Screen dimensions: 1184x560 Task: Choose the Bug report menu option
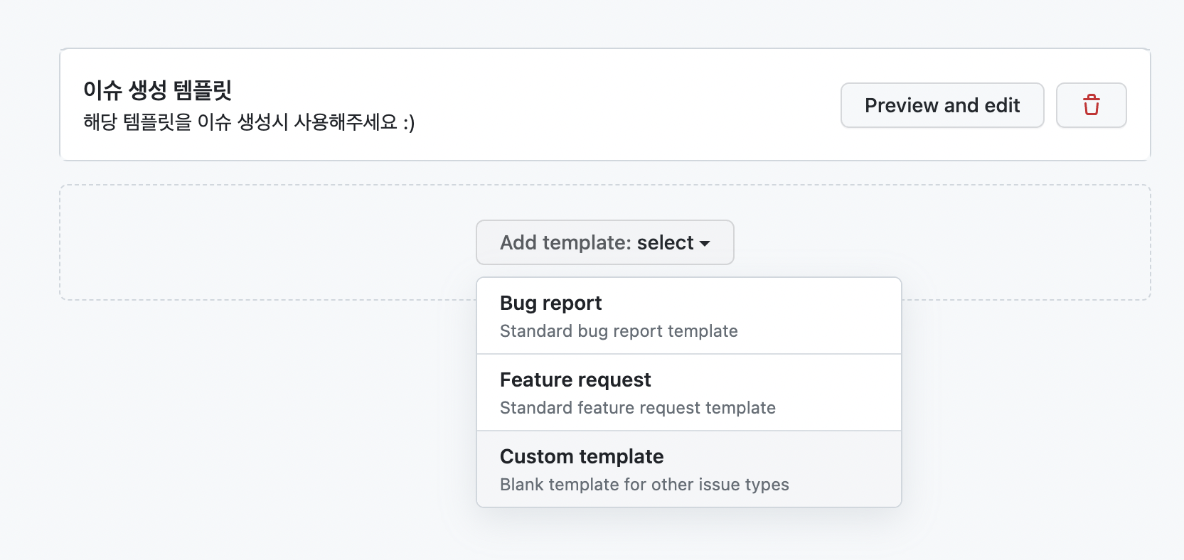coord(689,316)
